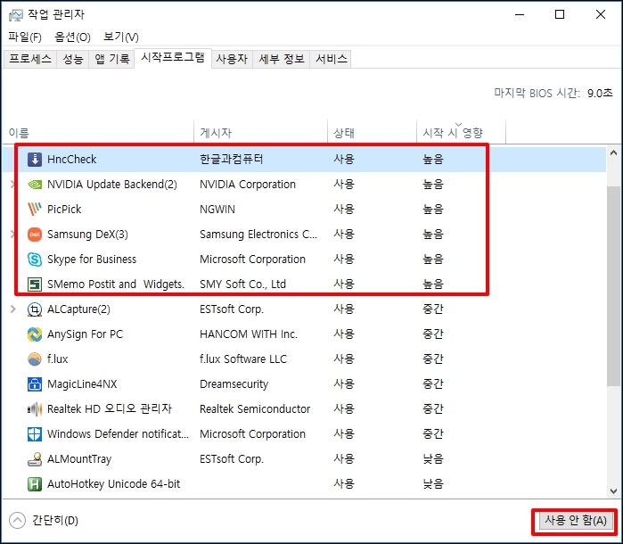The image size is (623, 544).
Task: Click the HncCheck app icon
Action: click(35, 160)
